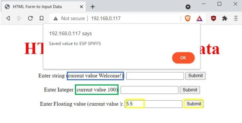Click the forward navigation arrow
Screen dimensions: 242x123
click(19, 18)
